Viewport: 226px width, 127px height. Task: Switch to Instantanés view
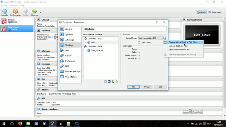[215, 12]
